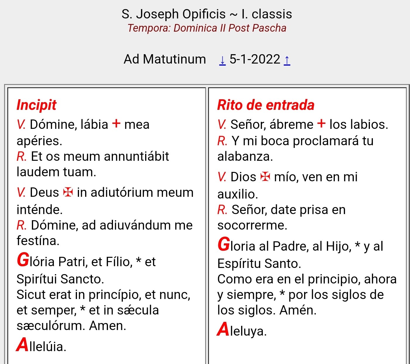
Task: Click the large red G of 'Glória Patri'
Action: pyautogui.click(x=23, y=260)
